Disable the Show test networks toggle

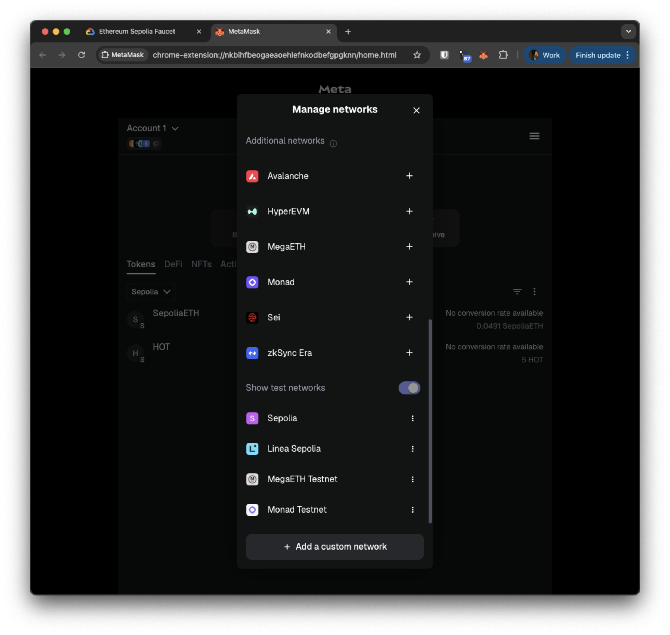(409, 388)
